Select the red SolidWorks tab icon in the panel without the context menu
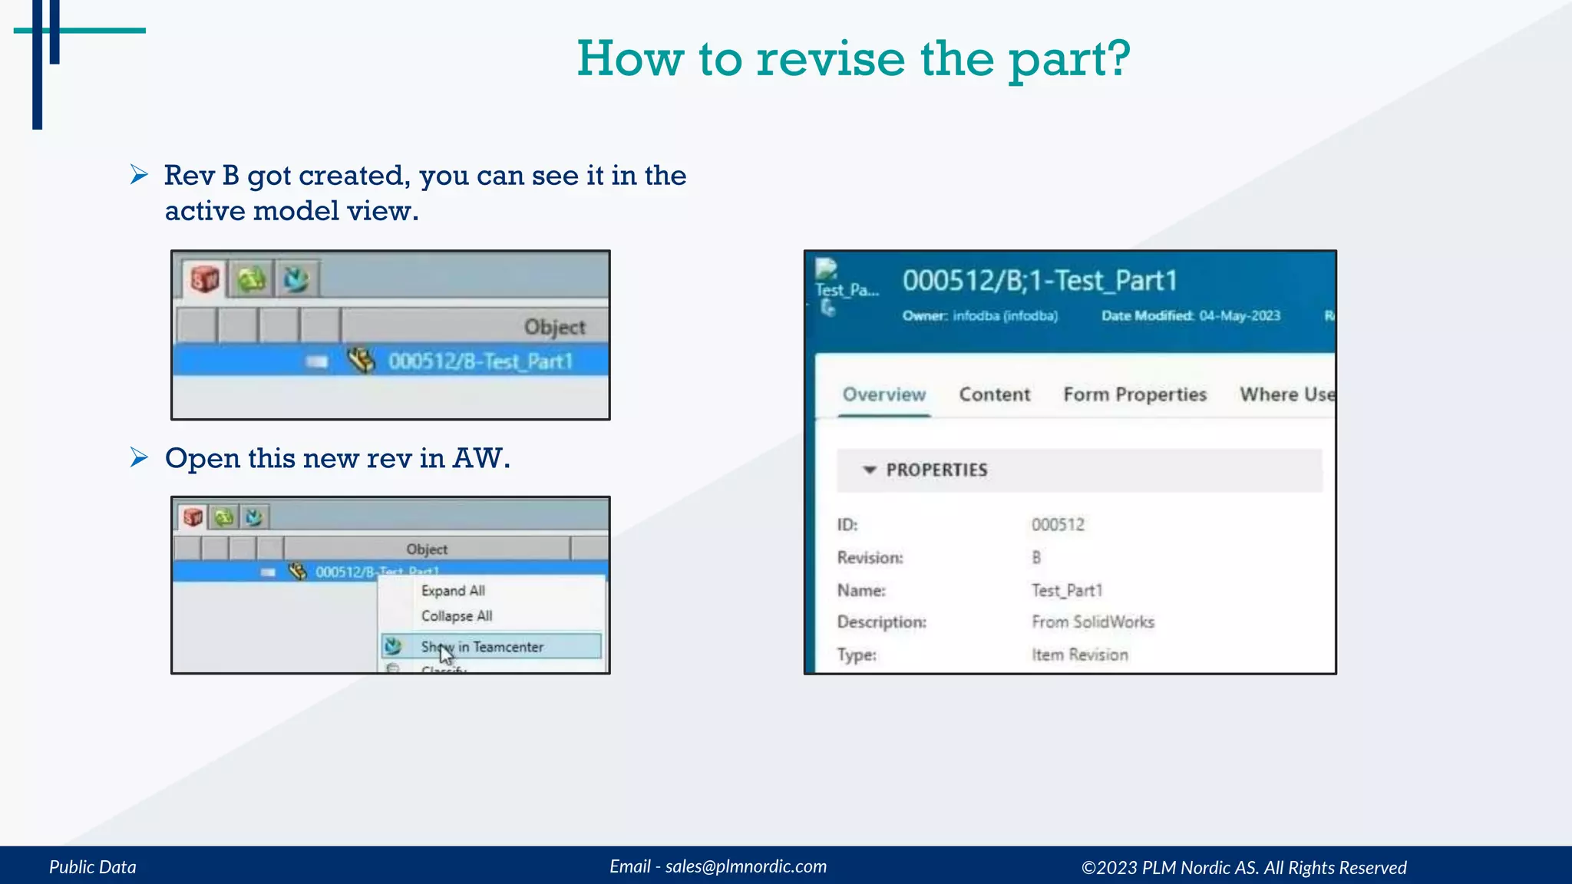Image resolution: width=1572 pixels, height=884 pixels. pos(205,279)
